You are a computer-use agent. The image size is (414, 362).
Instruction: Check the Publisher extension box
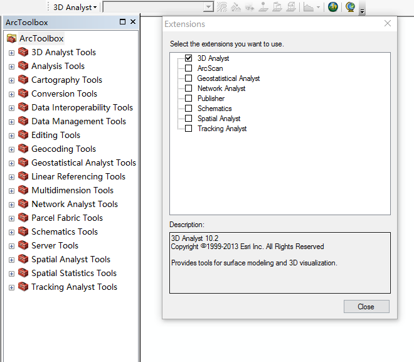click(189, 98)
